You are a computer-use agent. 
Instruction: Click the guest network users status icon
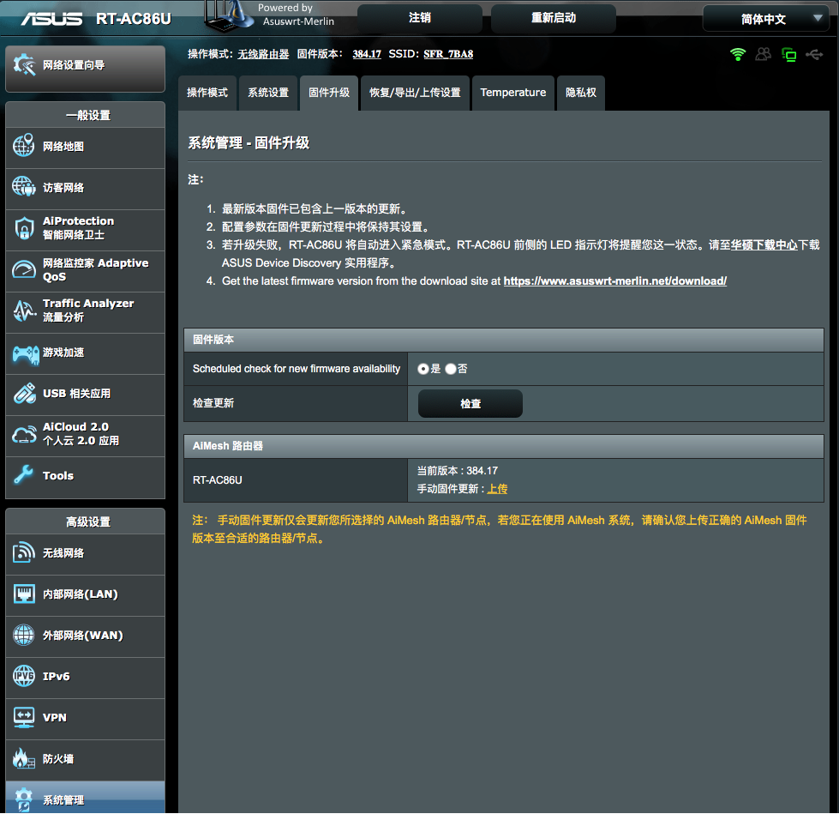pos(763,55)
